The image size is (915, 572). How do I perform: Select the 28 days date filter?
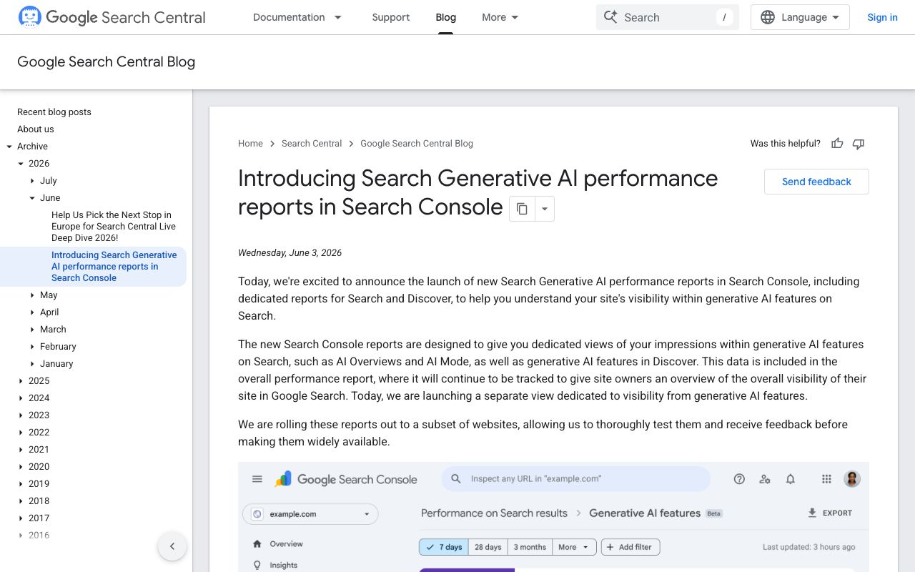[x=488, y=547]
